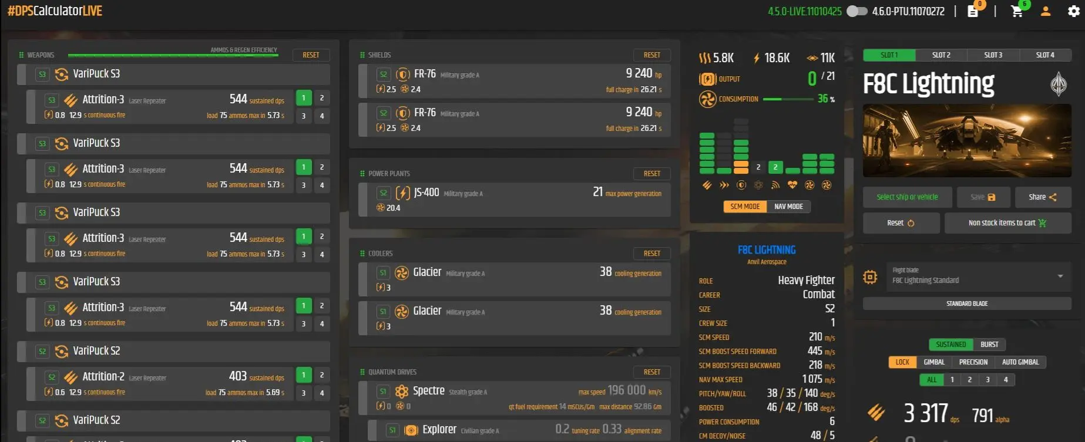Screen dimensions: 1085x442
Task: Toggle the LIVE to PTU version switch
Action: pyautogui.click(x=856, y=11)
